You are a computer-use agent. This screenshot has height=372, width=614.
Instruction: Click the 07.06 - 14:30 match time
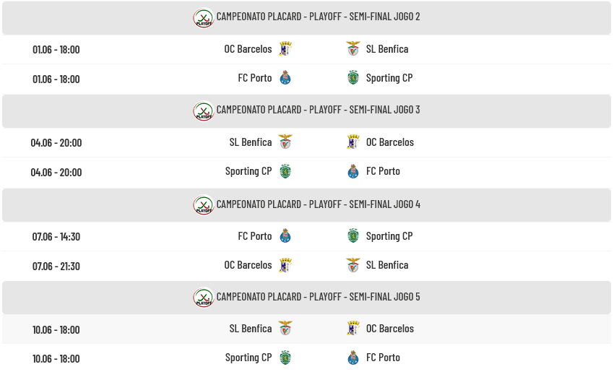[x=56, y=236]
